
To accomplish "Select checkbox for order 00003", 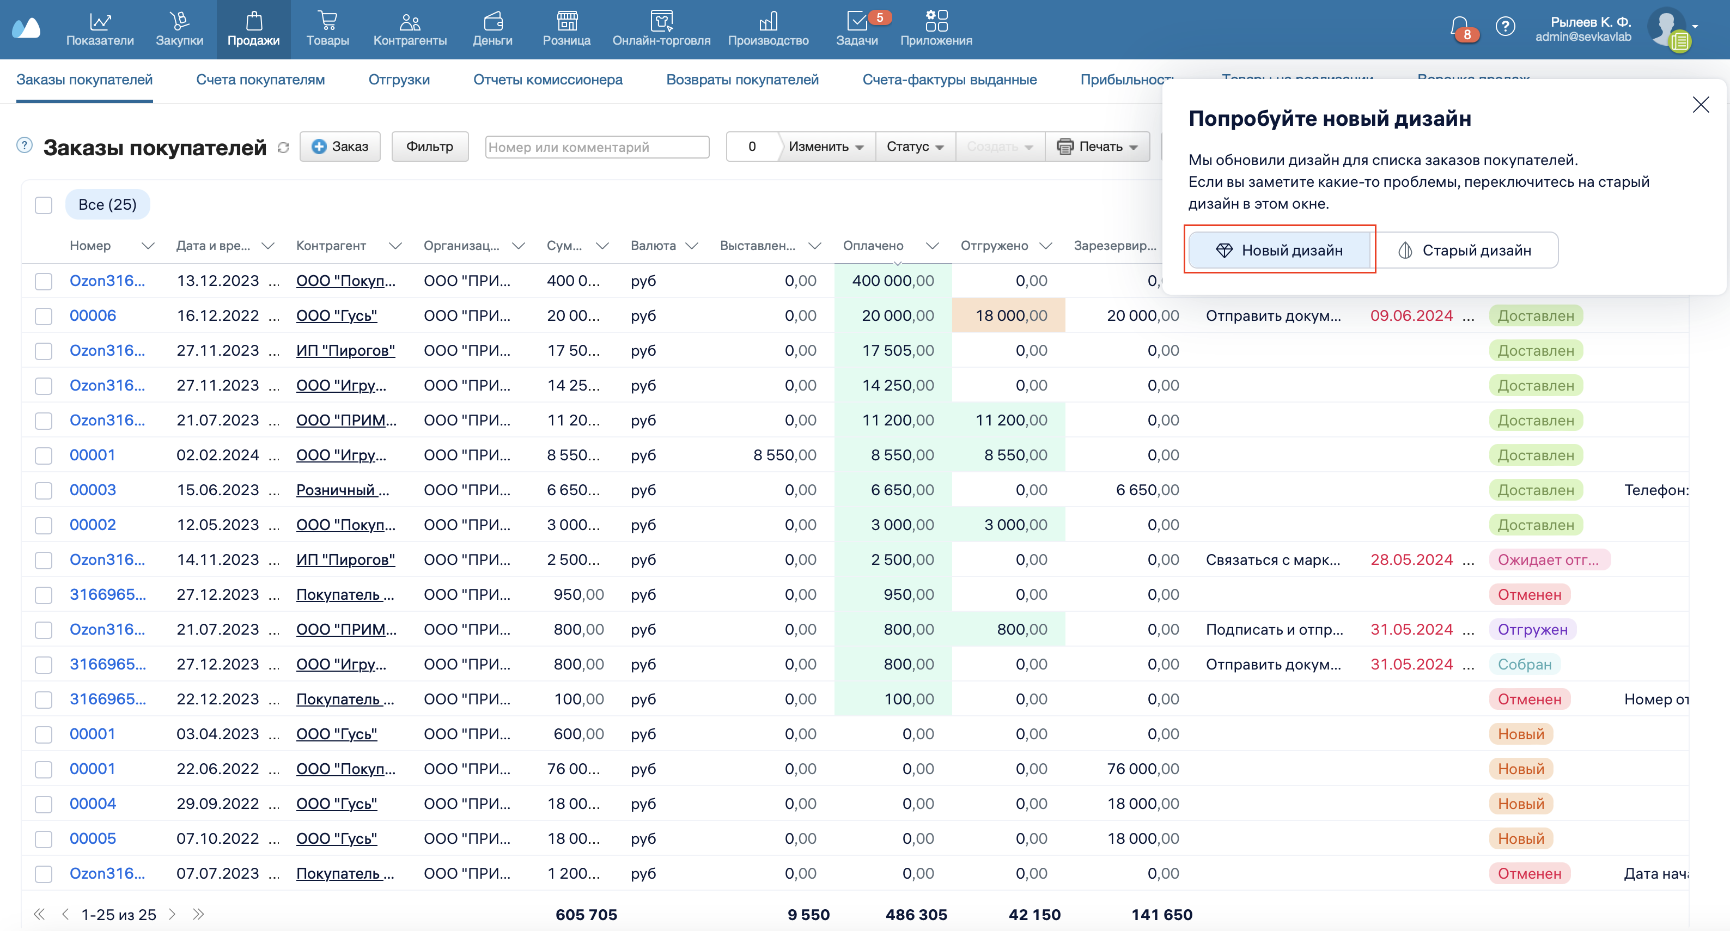I will (44, 490).
